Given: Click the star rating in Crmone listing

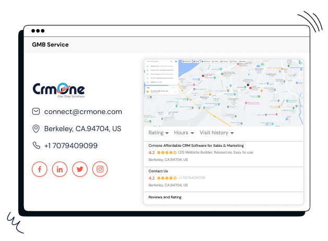Looking at the screenshot, I should click(x=167, y=153).
